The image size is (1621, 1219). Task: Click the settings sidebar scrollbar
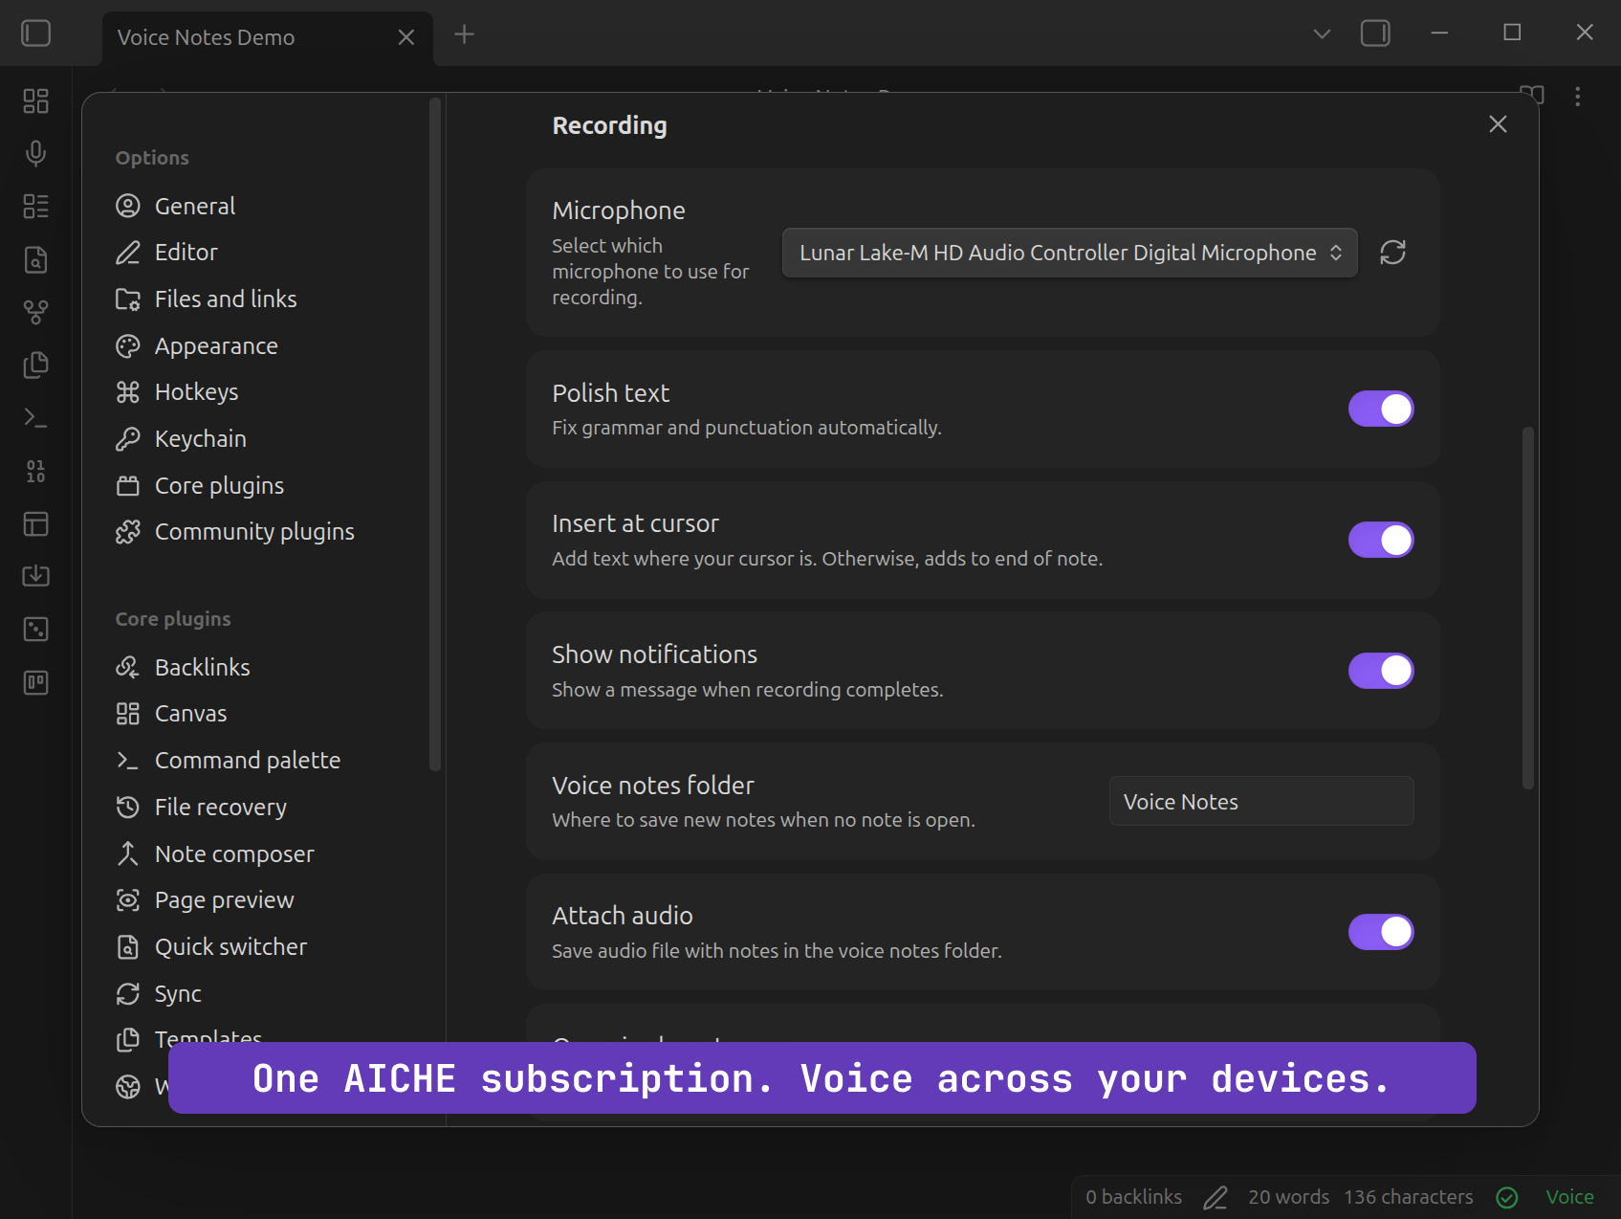(435, 435)
